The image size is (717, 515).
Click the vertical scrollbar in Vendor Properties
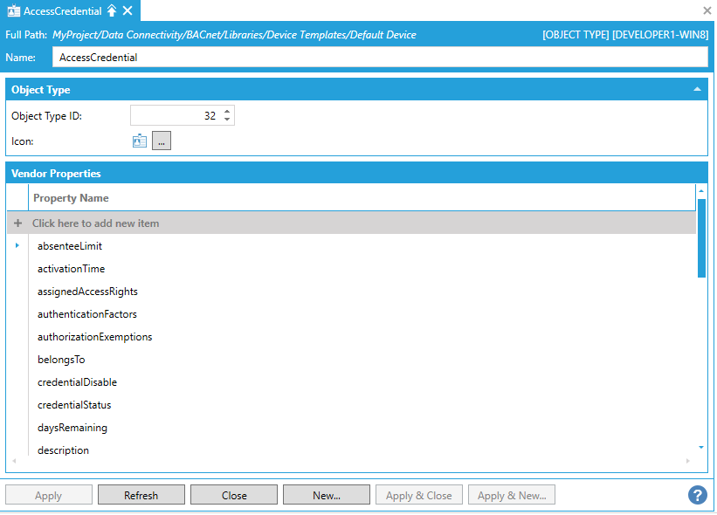point(701,237)
